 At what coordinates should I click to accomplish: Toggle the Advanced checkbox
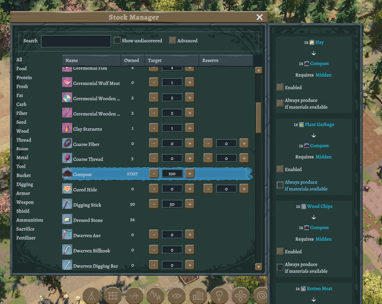tap(173, 40)
